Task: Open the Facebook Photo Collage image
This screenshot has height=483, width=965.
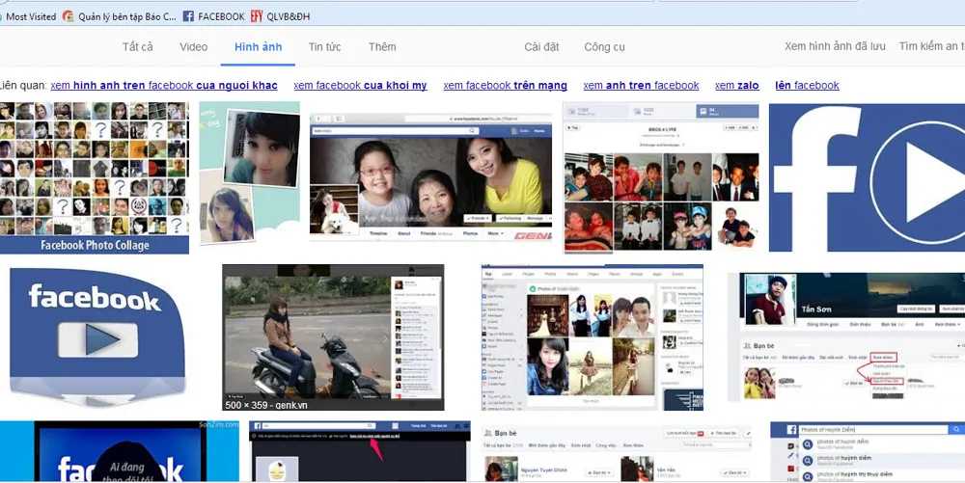Action: tap(95, 177)
